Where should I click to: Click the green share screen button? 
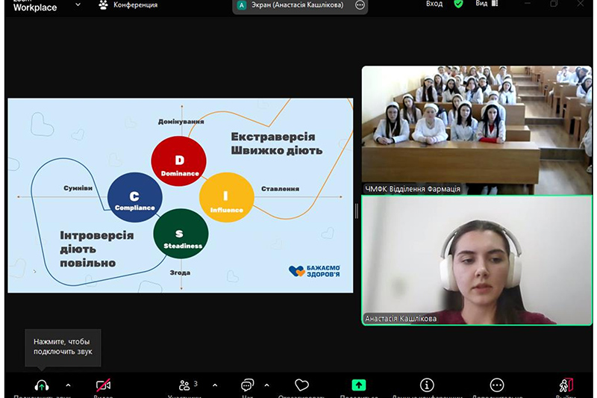coord(359,385)
